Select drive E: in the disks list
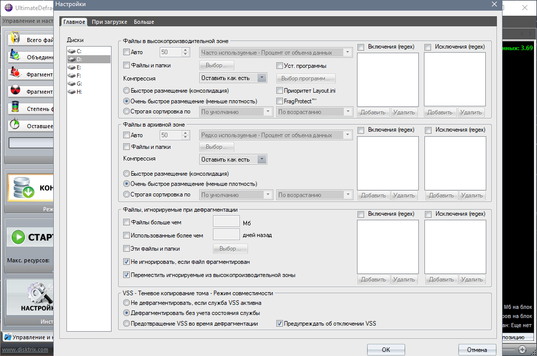 click(x=79, y=67)
